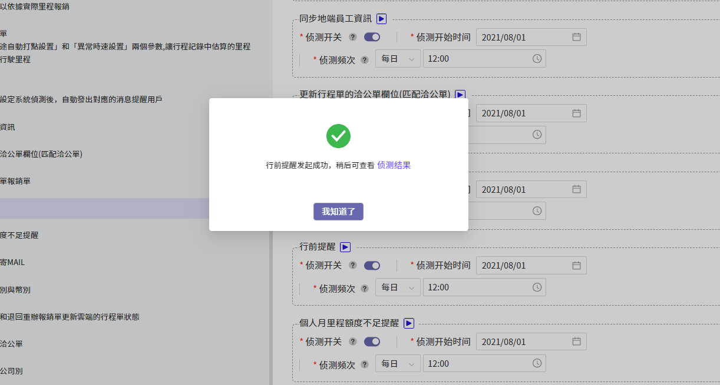Toggle the 行前提醒 侦测开关 switch
Screen dimensions: 720x385
tap(372, 266)
